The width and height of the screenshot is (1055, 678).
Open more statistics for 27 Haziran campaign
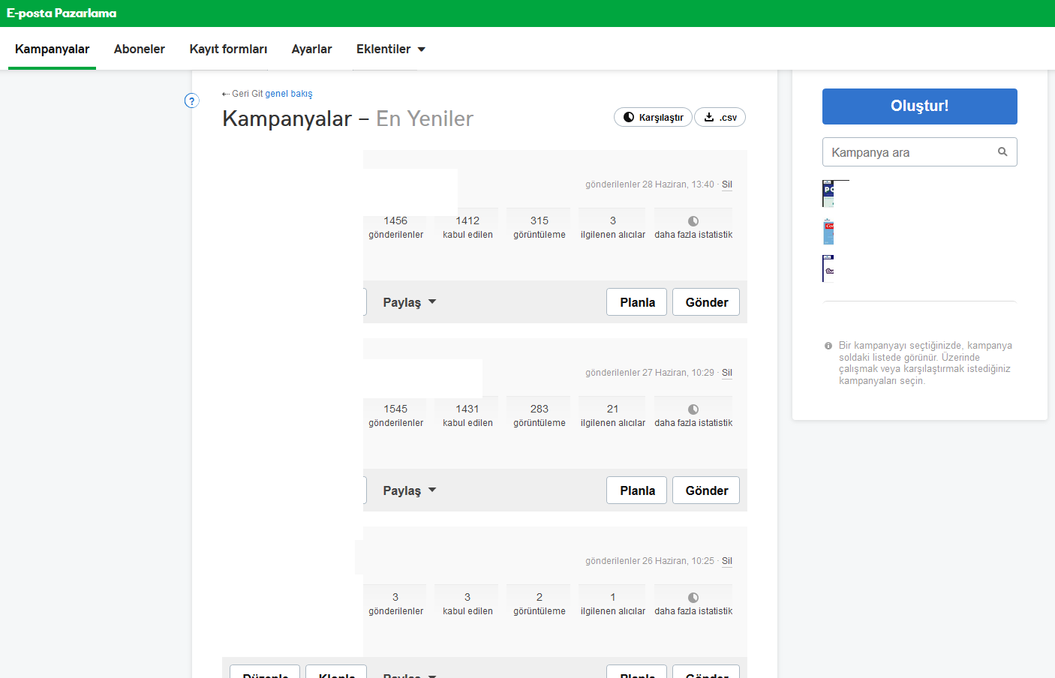tap(693, 415)
